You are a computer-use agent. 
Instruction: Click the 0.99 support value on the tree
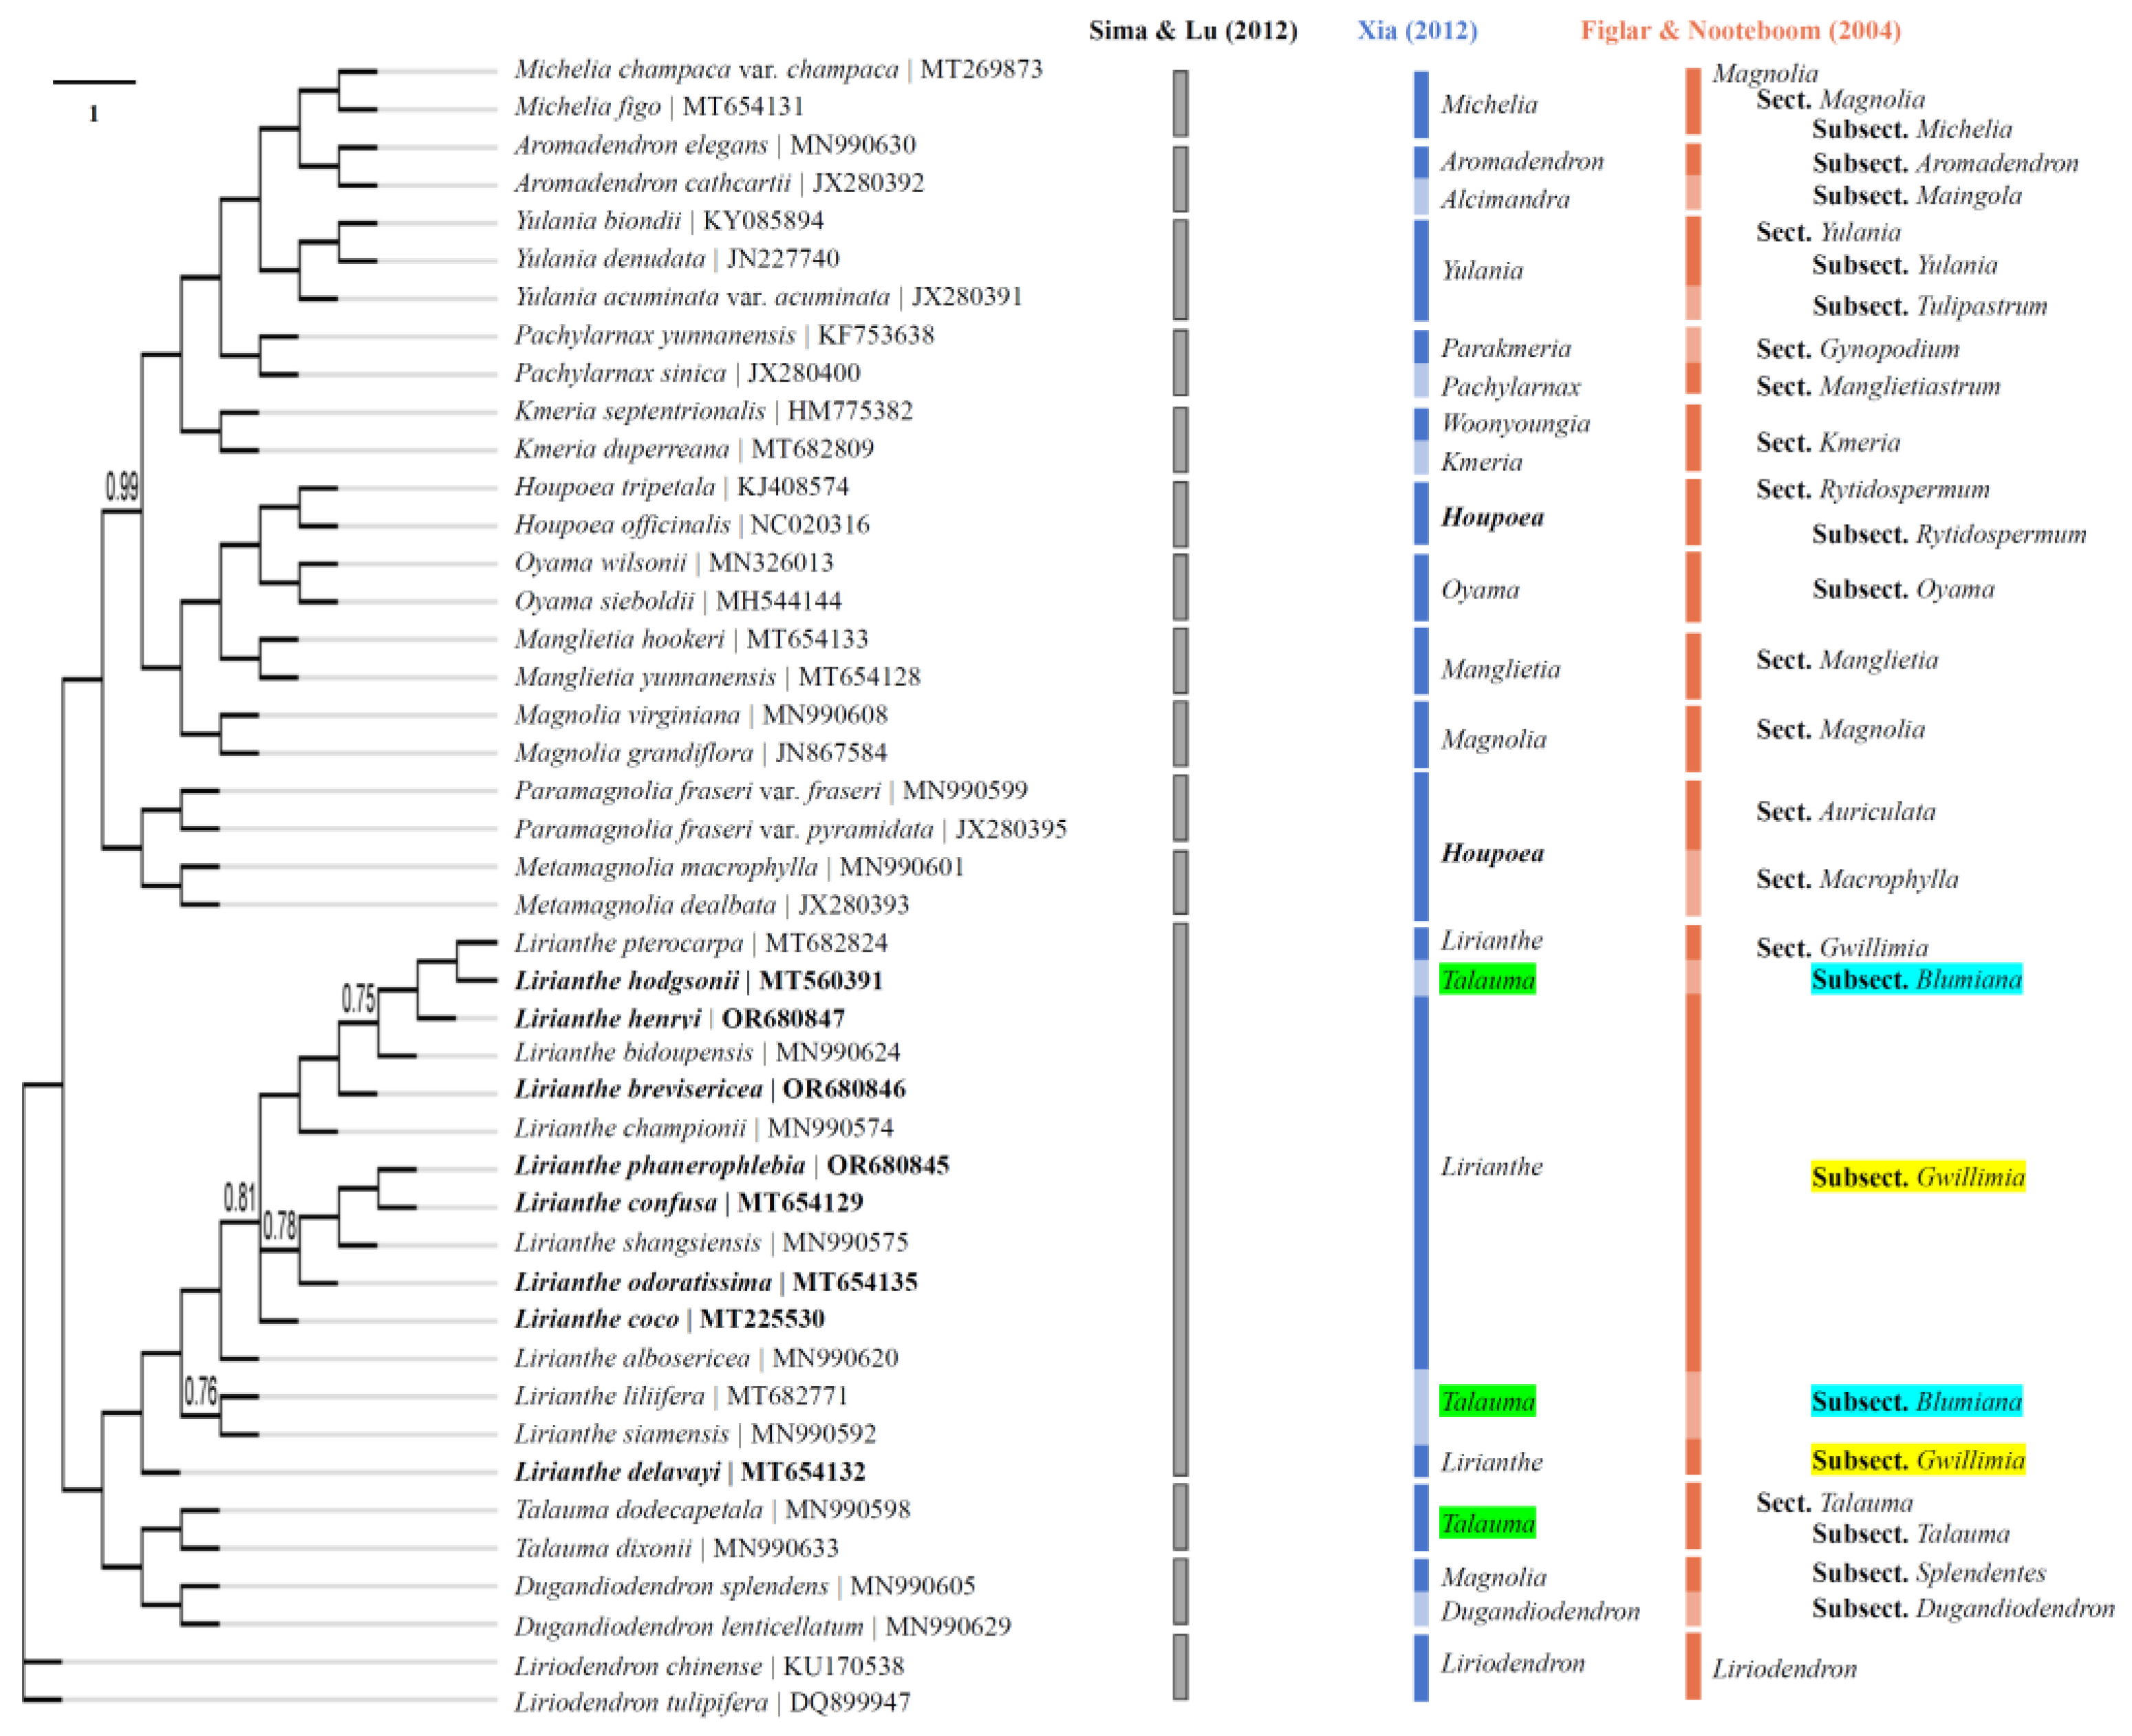pos(122,487)
